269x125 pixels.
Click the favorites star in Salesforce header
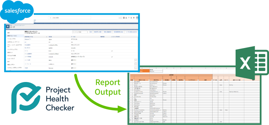(x=119, y=18)
